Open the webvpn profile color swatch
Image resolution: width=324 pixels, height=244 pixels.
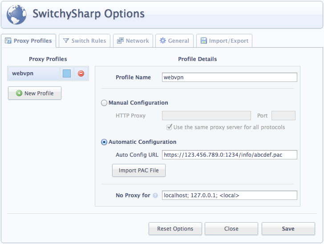pyautogui.click(x=67, y=73)
